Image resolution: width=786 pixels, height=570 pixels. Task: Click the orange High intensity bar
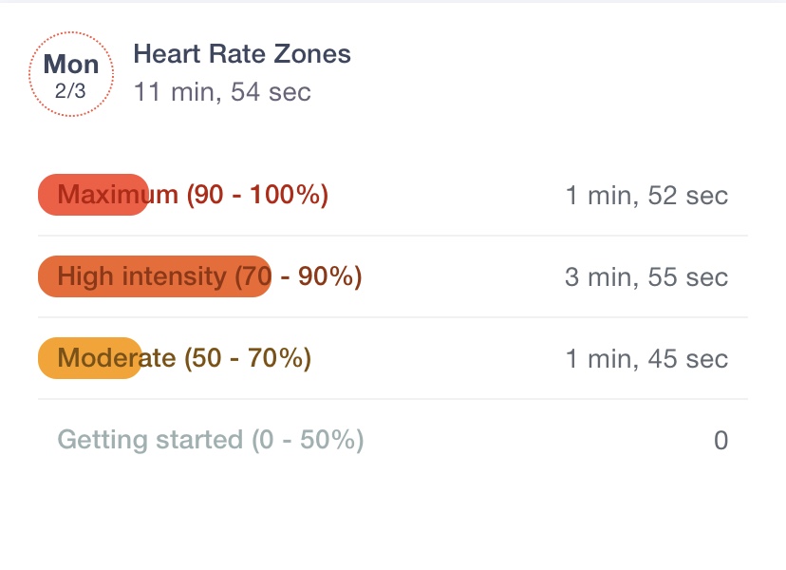[155, 276]
